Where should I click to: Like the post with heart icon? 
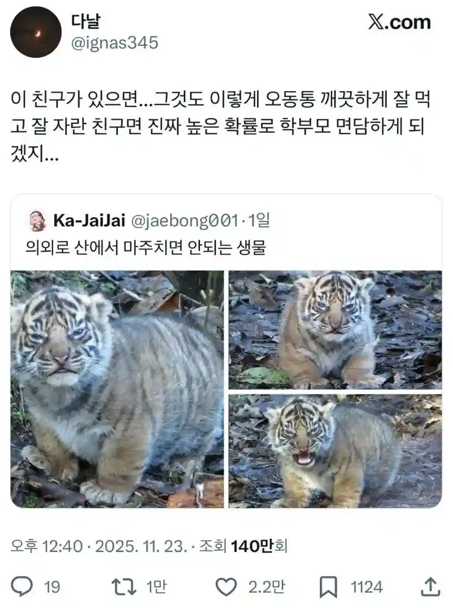[x=226, y=586]
